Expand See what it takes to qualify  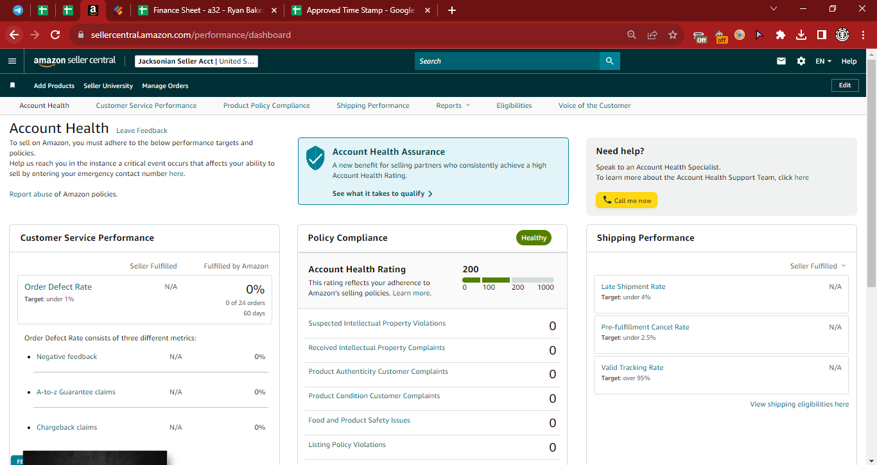(x=383, y=193)
